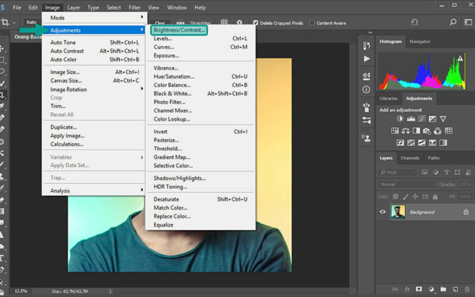Screen dimensions: 475x297
Task: Open the search magnifier at top right
Action: click(453, 22)
